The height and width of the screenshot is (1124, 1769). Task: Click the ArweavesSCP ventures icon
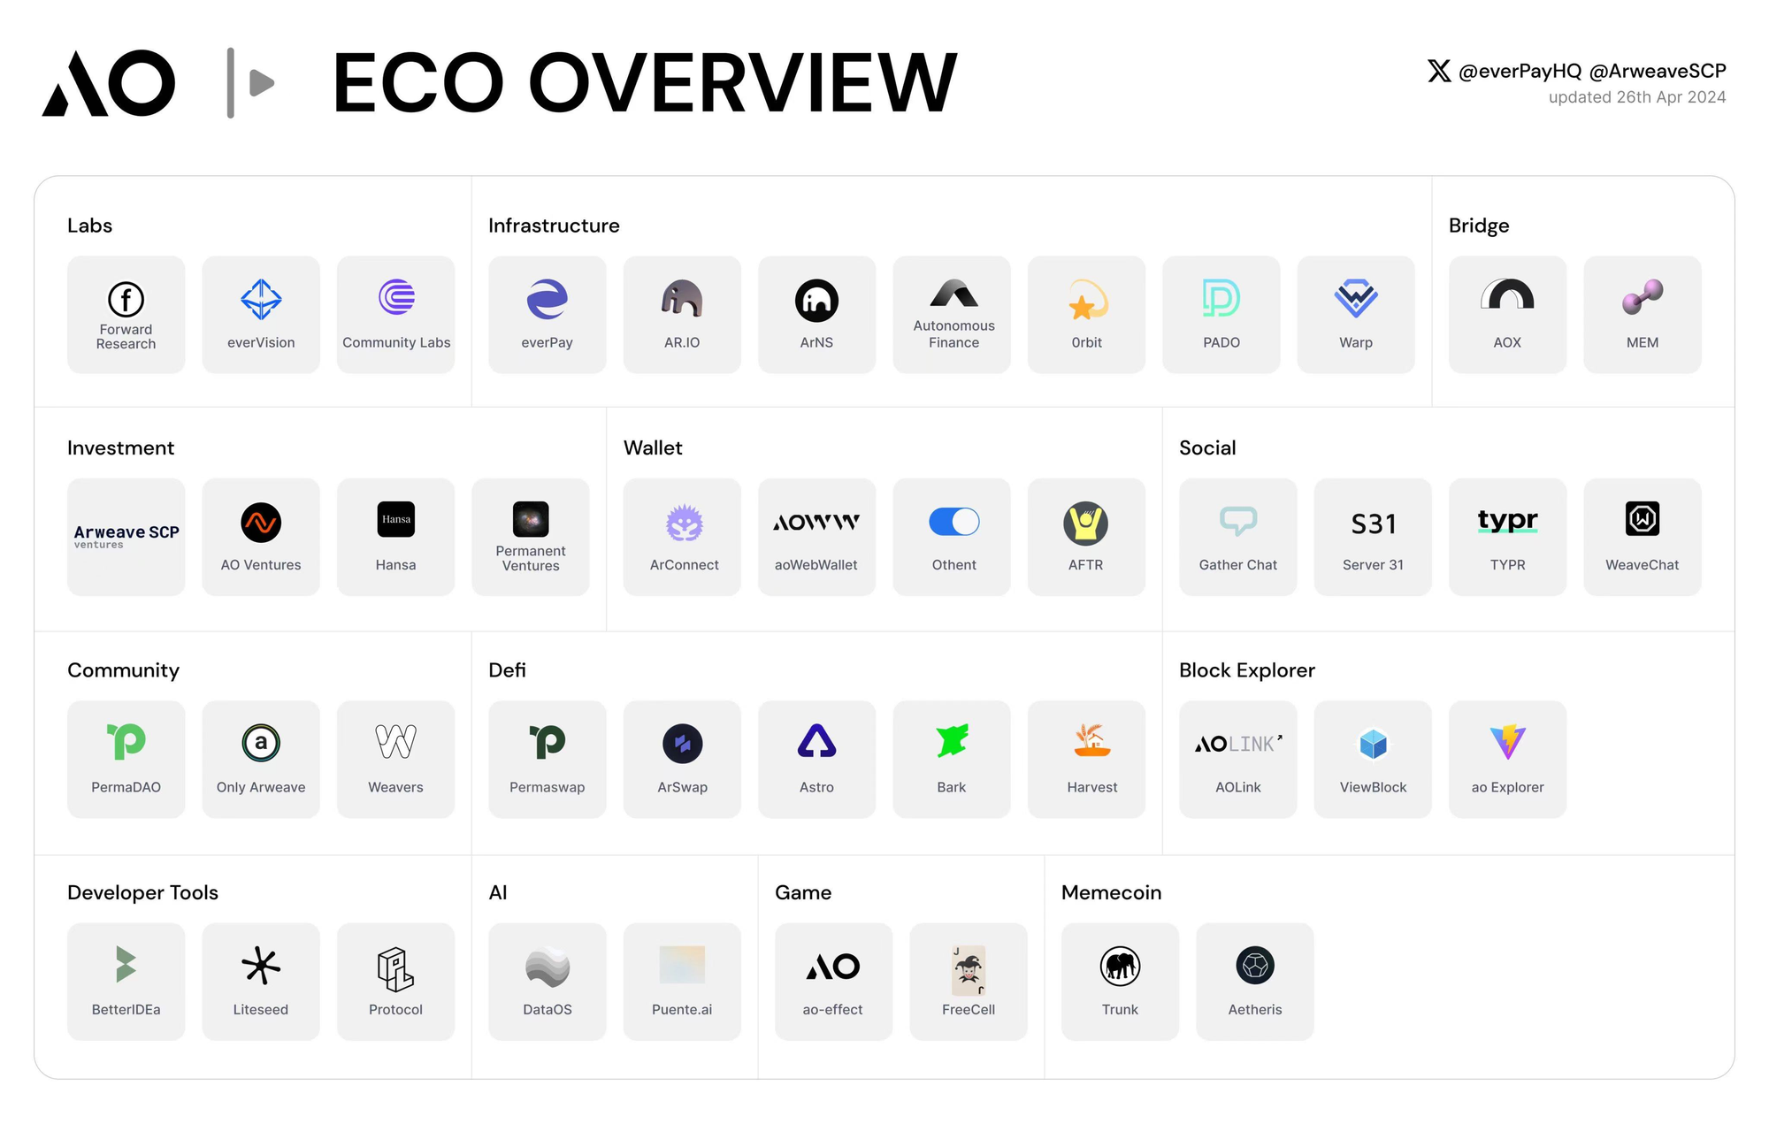125,533
